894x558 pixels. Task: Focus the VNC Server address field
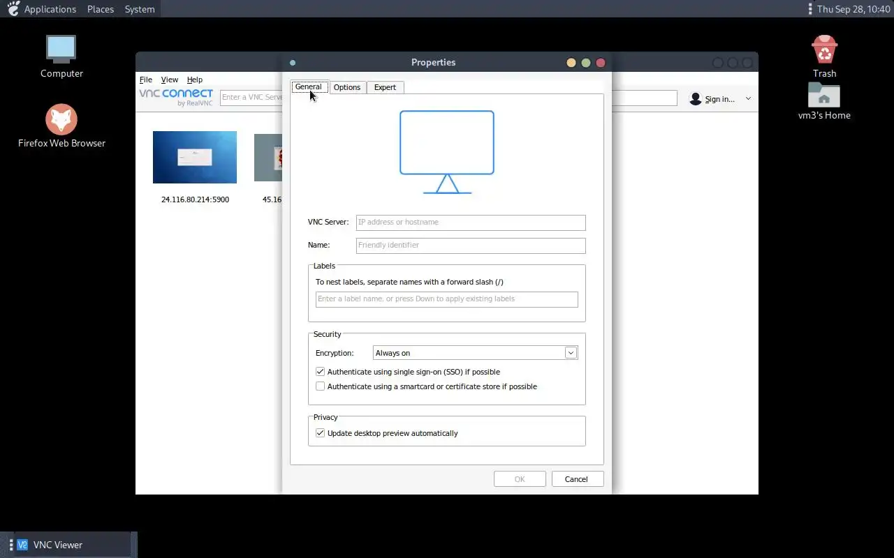(471, 223)
